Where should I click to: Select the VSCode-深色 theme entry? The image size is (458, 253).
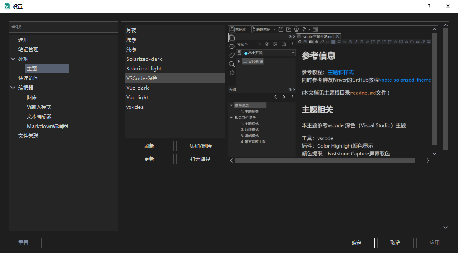pyautogui.click(x=175, y=78)
